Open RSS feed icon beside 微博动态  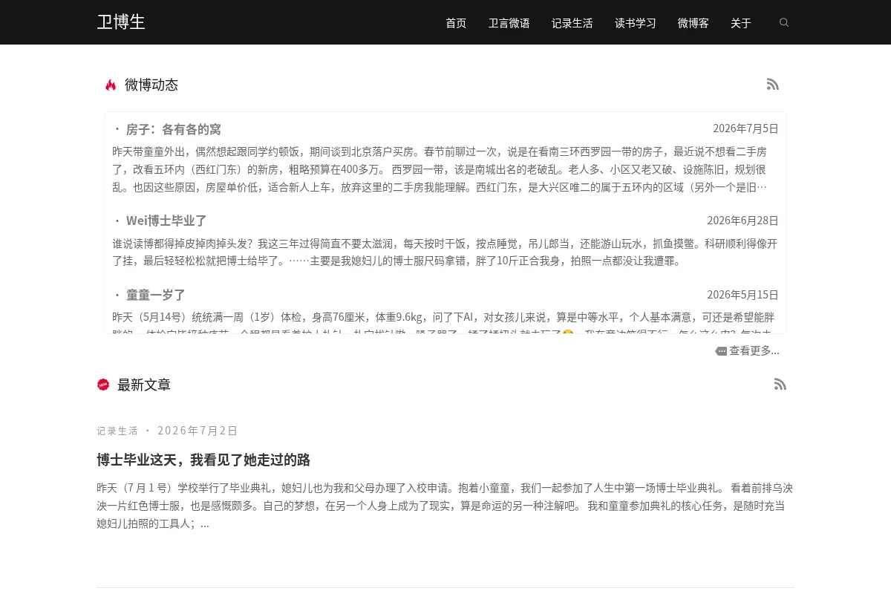tap(773, 85)
